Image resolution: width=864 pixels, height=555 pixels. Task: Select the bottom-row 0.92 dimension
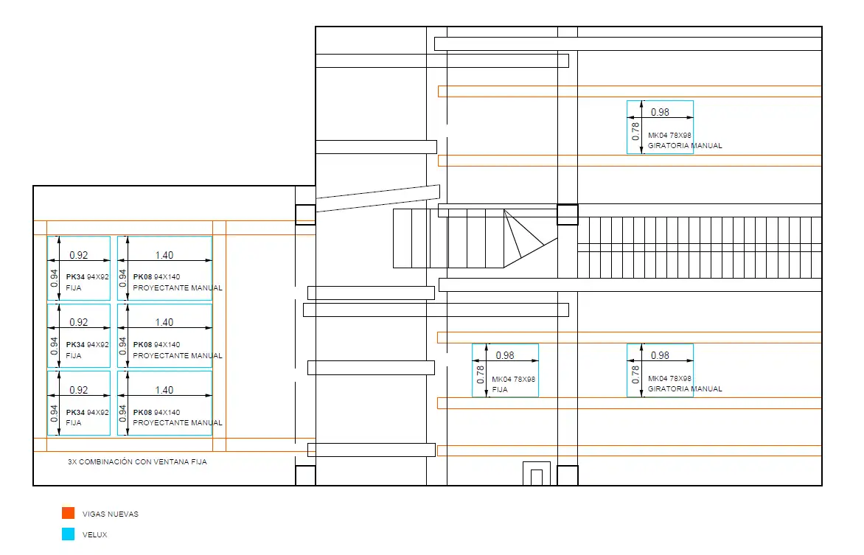click(x=78, y=390)
